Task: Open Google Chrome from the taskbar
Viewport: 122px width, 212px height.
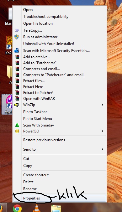Action: tap(17, 208)
